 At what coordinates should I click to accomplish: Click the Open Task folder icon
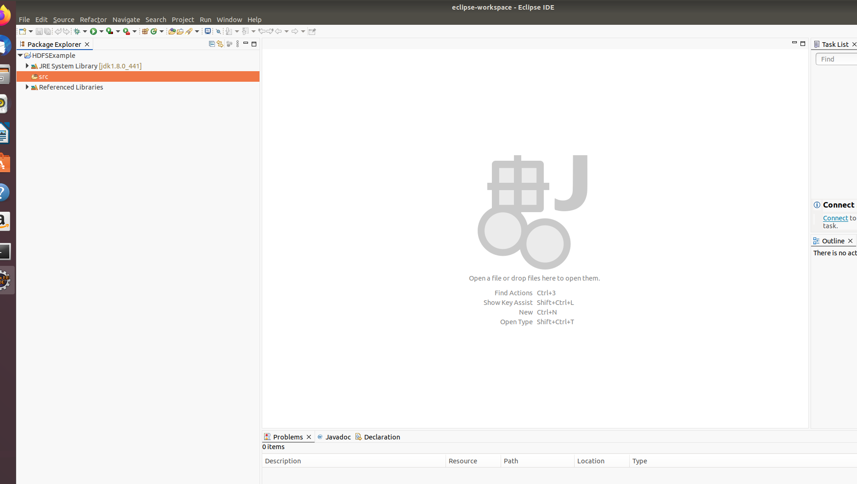click(x=180, y=31)
